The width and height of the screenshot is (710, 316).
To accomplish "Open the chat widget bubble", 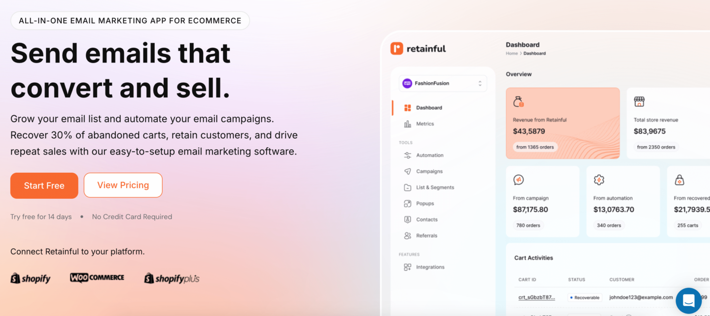I will pyautogui.click(x=689, y=301).
